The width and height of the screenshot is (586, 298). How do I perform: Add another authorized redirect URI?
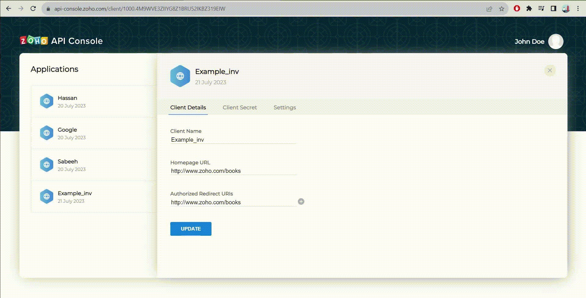301,202
